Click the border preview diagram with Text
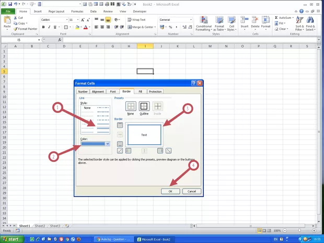Viewport: 324px width, 243px height. (144, 135)
